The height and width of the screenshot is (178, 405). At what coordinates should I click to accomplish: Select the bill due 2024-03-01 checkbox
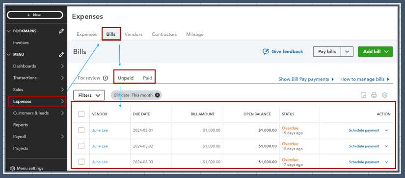coord(81,130)
